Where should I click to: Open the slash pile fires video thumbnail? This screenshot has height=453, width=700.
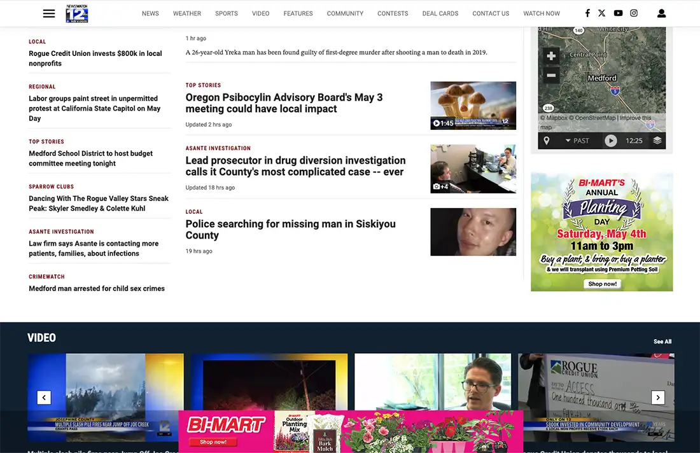(x=106, y=397)
